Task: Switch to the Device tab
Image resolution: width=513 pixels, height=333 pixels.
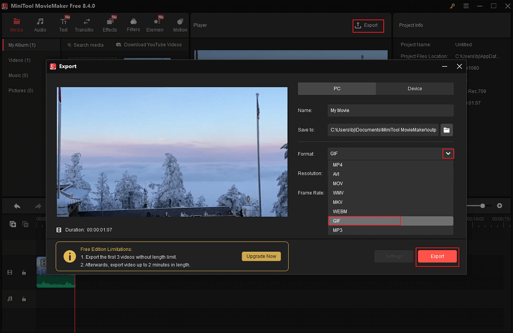Action: pos(414,89)
